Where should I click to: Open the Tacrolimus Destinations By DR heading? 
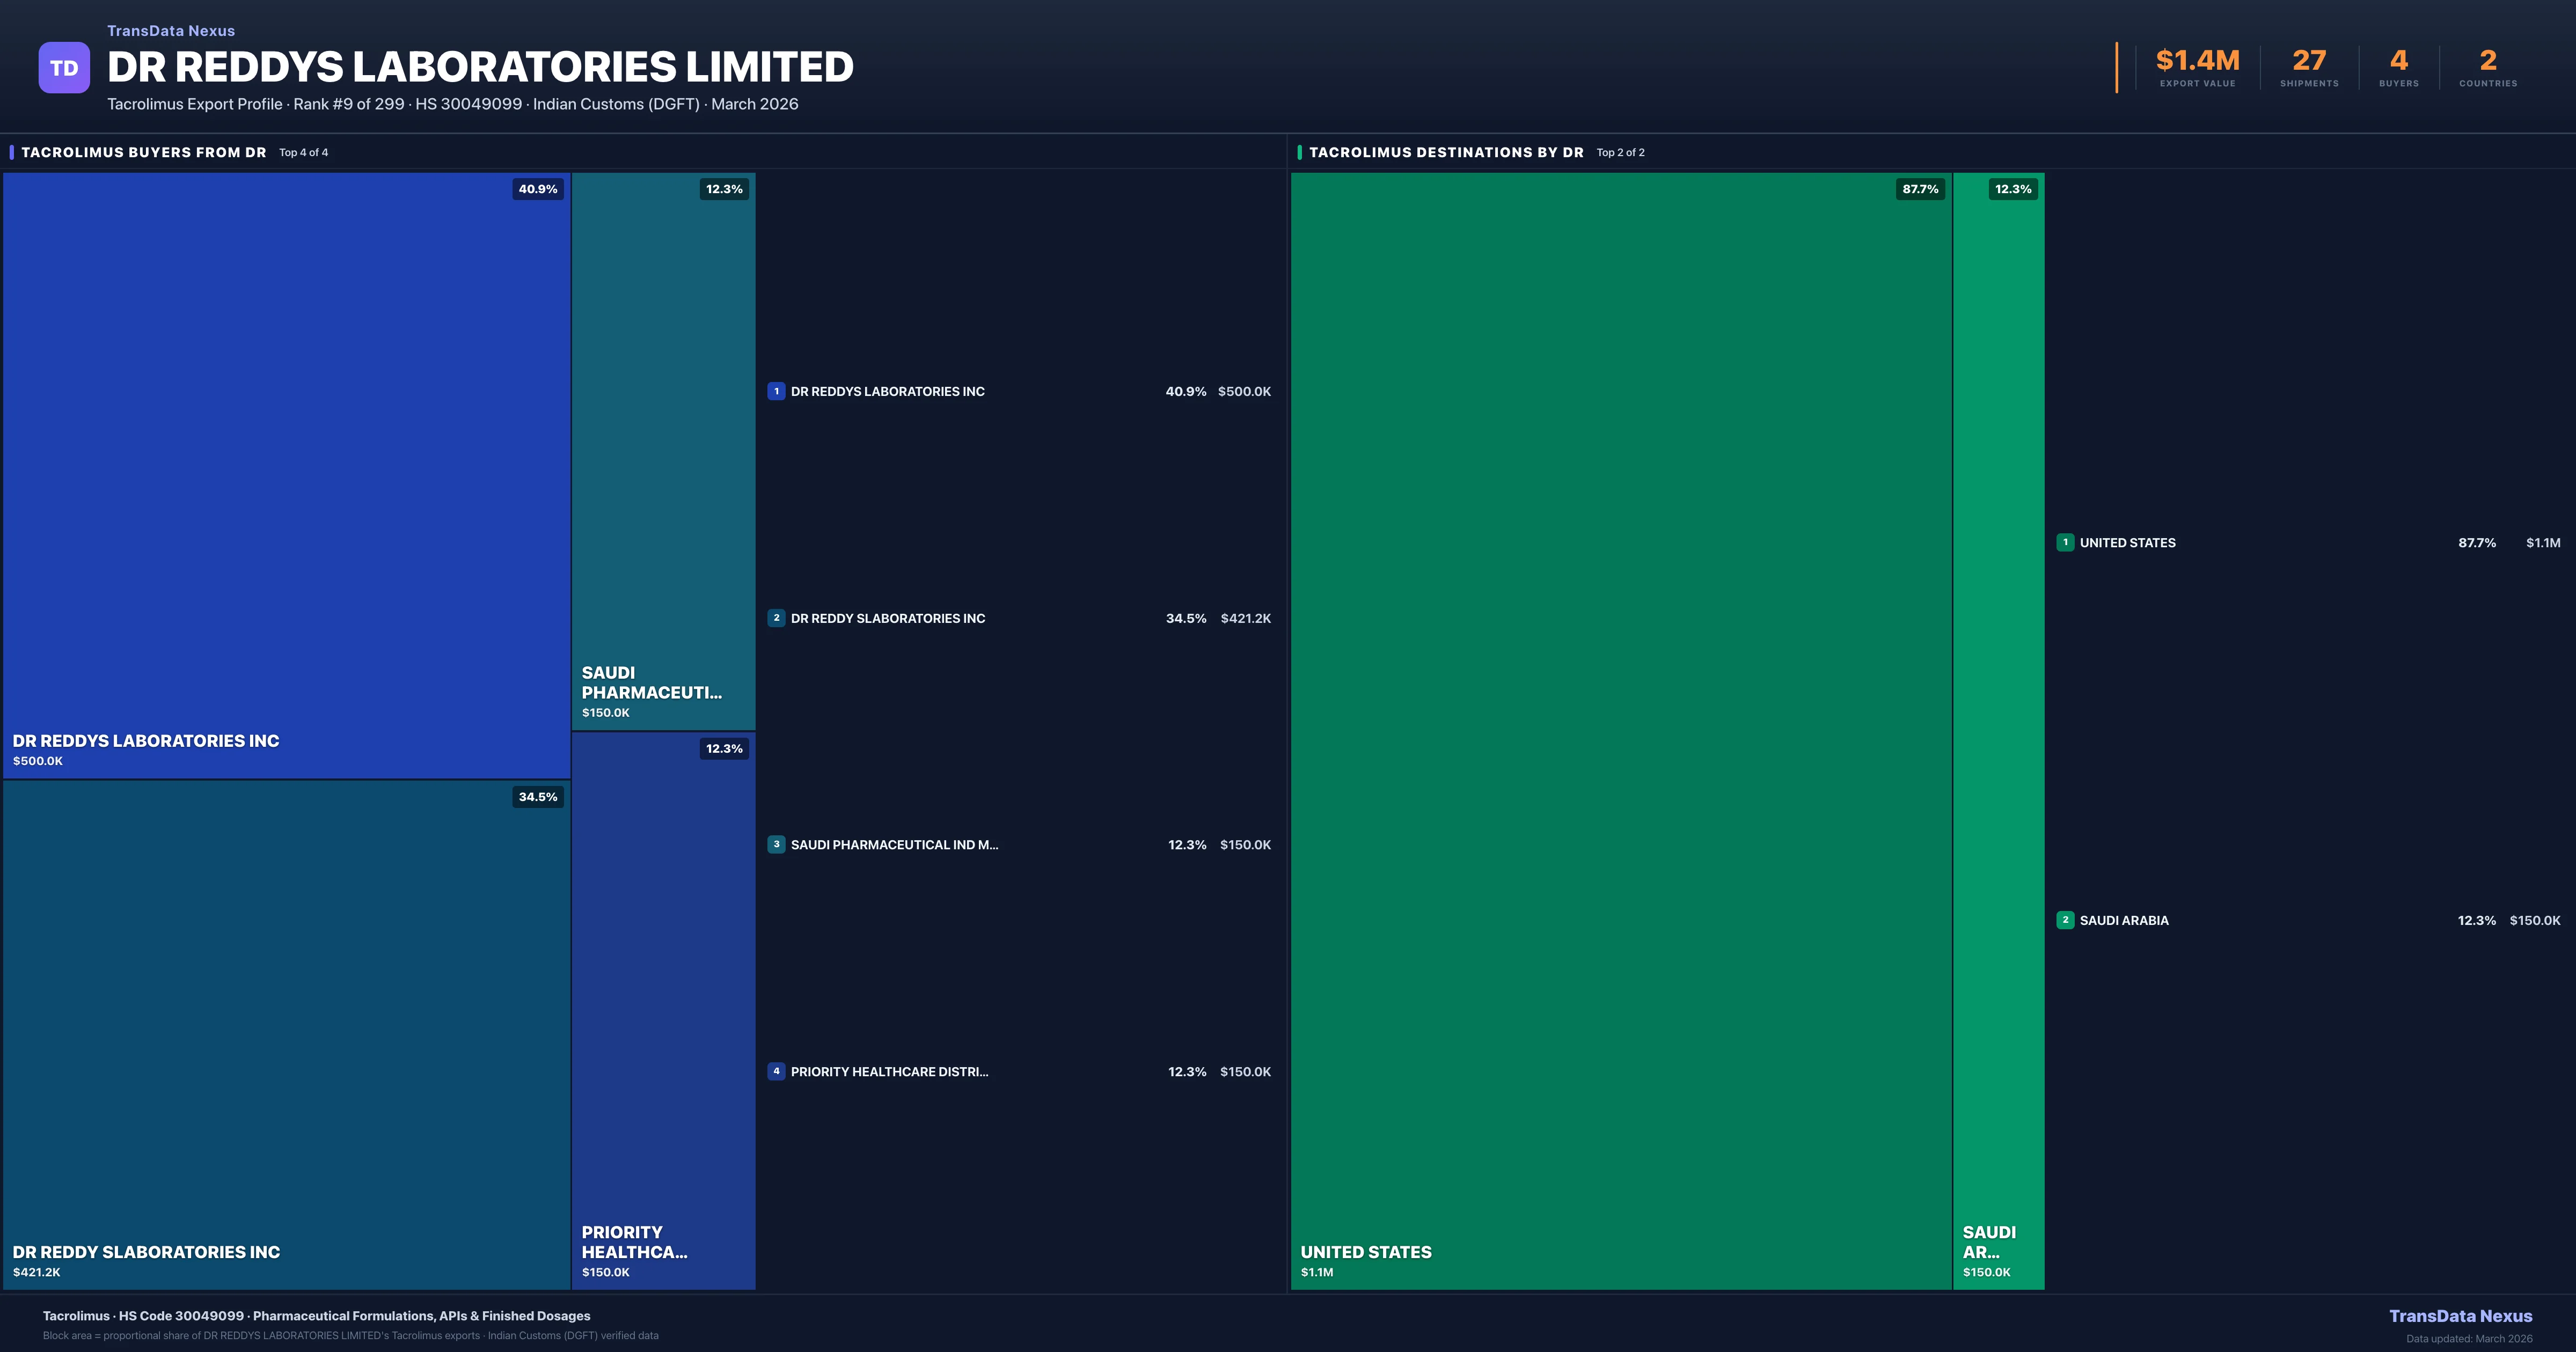pos(1446,152)
